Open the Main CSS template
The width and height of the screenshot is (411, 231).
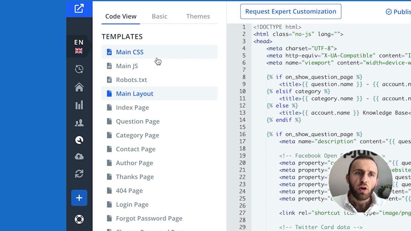click(x=160, y=52)
